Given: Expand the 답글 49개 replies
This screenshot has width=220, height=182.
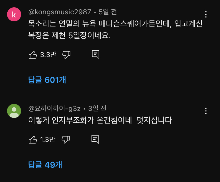Looking at the screenshot, I should pyautogui.click(x=45, y=165).
